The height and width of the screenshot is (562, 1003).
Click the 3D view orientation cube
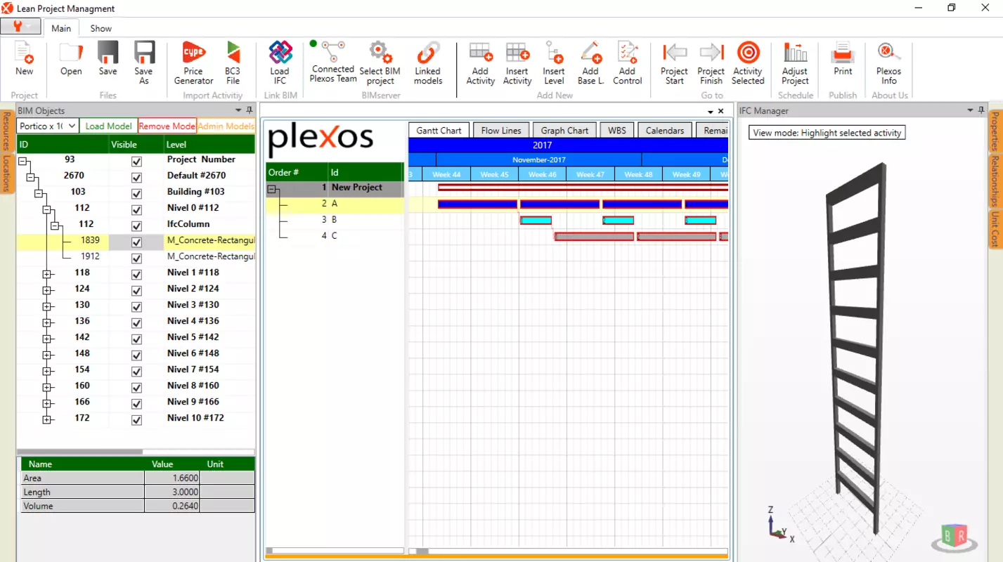[x=953, y=537]
